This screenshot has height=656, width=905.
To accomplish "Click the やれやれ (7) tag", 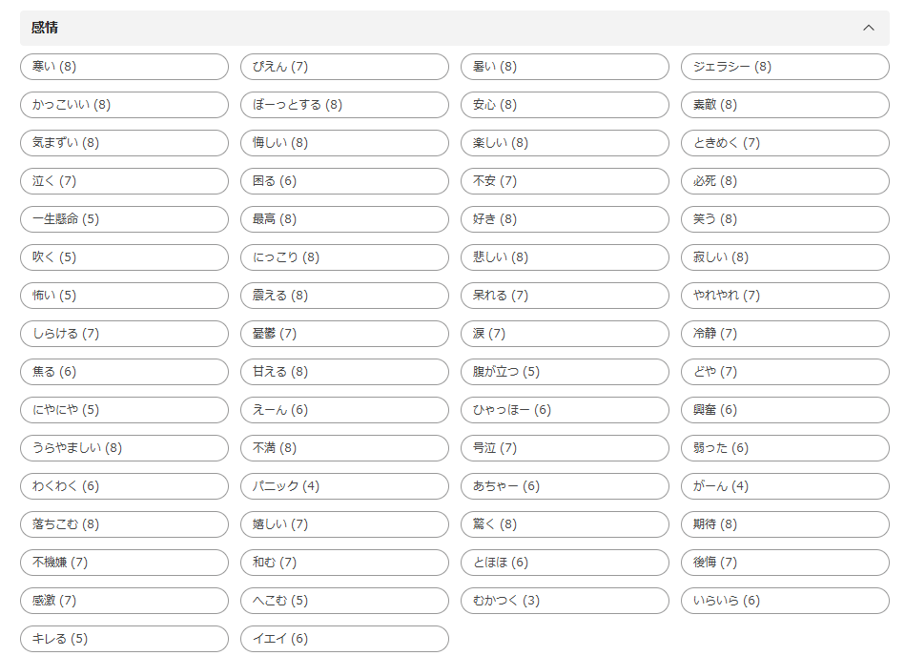I will tap(785, 296).
